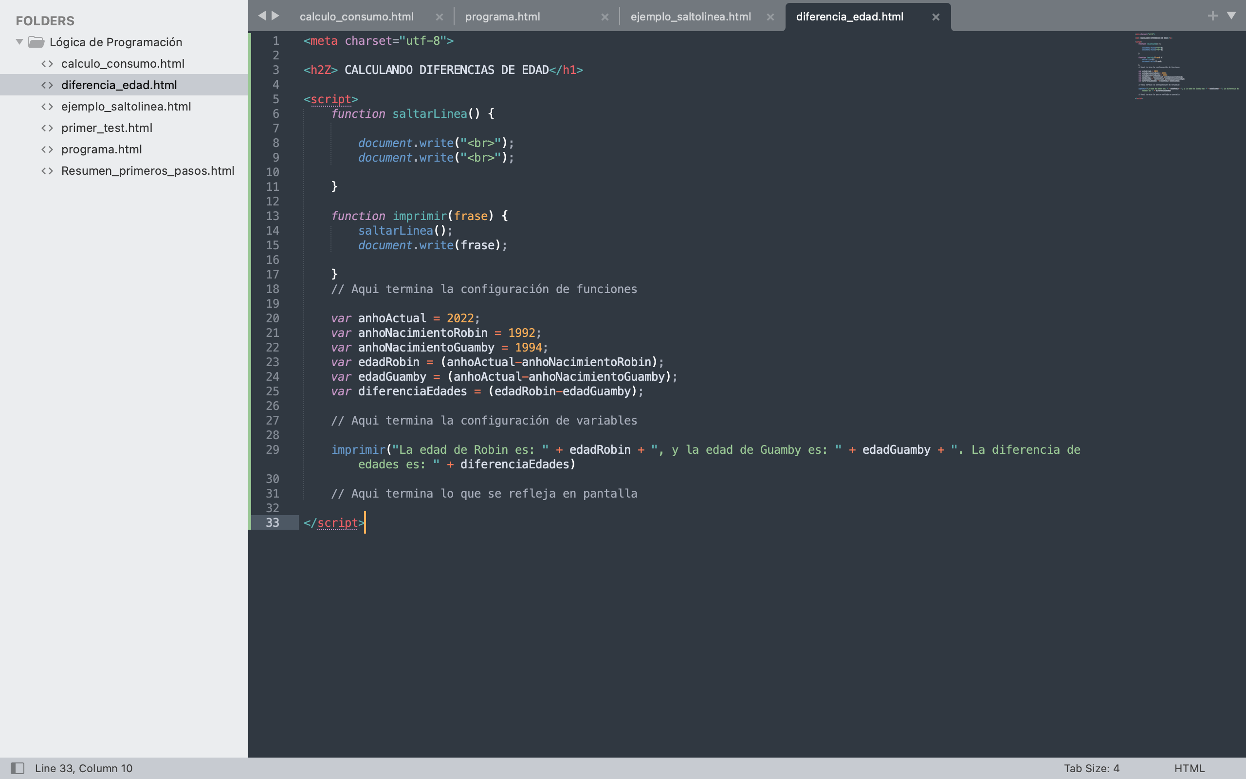
Task: Click the comment about refleja en pantalla
Action: (x=484, y=494)
